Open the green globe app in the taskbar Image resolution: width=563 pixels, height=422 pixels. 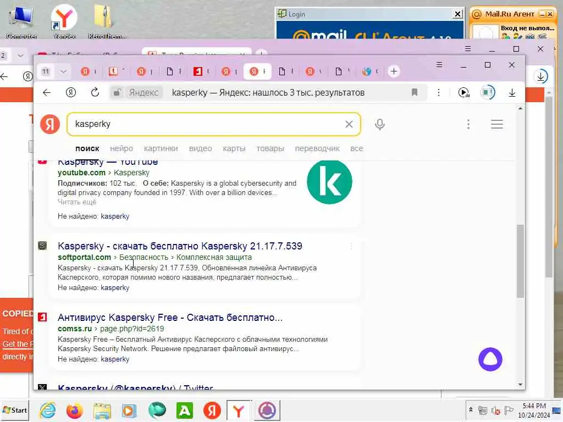pyautogui.click(x=157, y=410)
